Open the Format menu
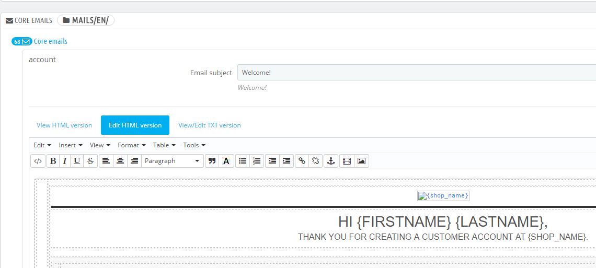Screen dimensions: 596x268 click(132, 145)
